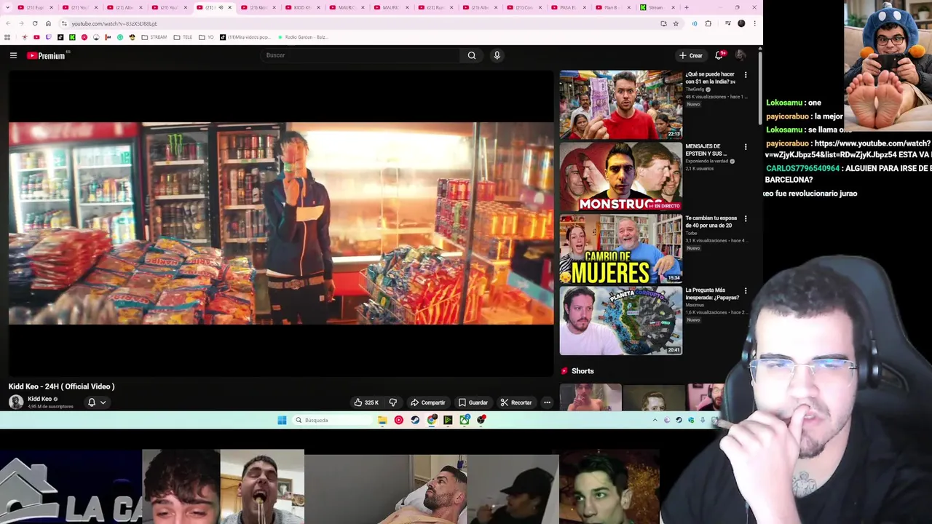The height and width of the screenshot is (524, 932).
Task: Clip the video with Recortar
Action: (516, 402)
